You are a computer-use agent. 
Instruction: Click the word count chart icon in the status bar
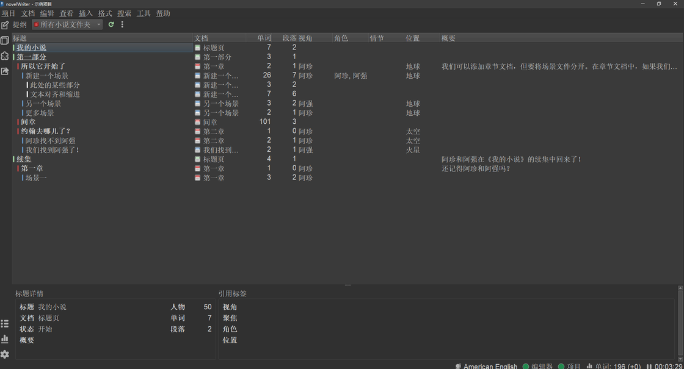tap(589, 366)
